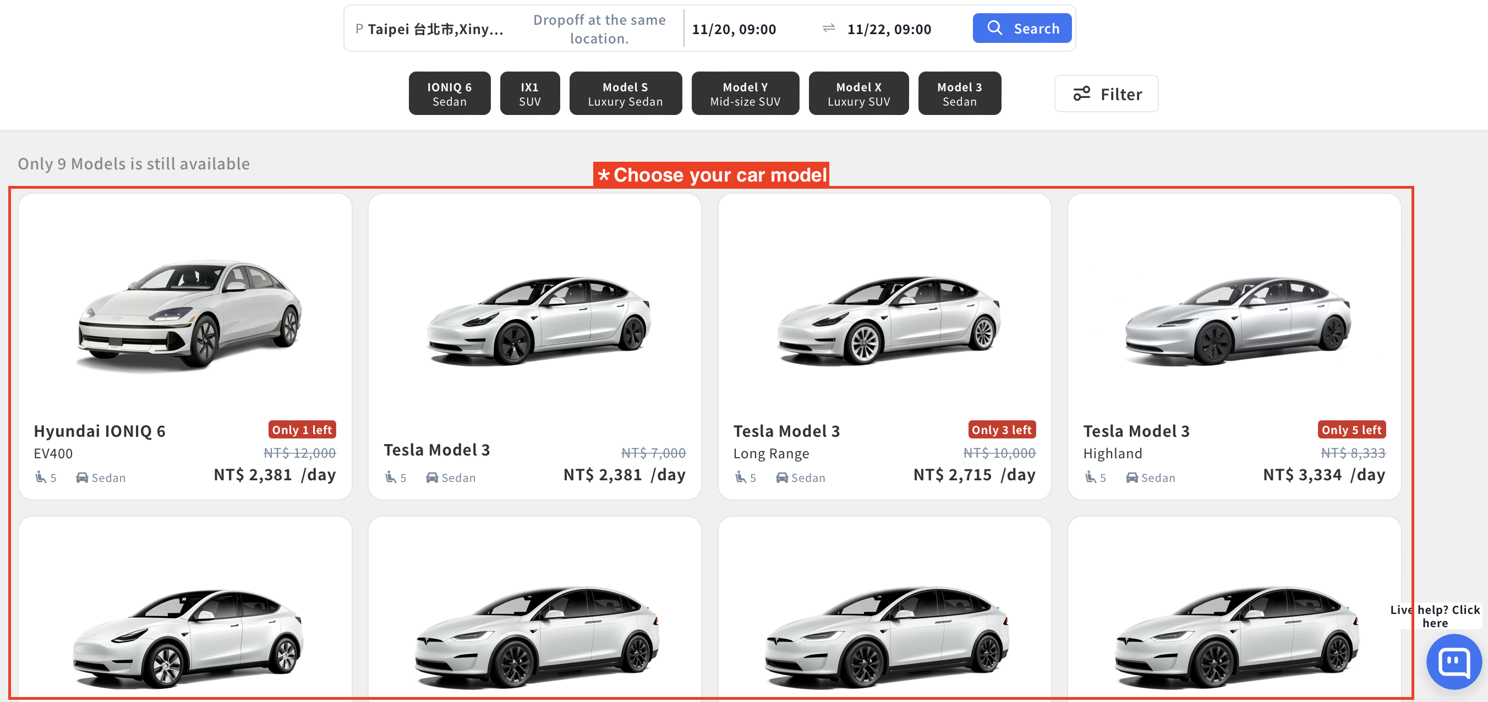
Task: Click the Highland subtitle
Action: (x=1112, y=453)
